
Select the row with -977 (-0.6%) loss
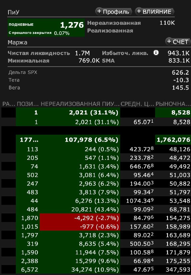coord(96,227)
